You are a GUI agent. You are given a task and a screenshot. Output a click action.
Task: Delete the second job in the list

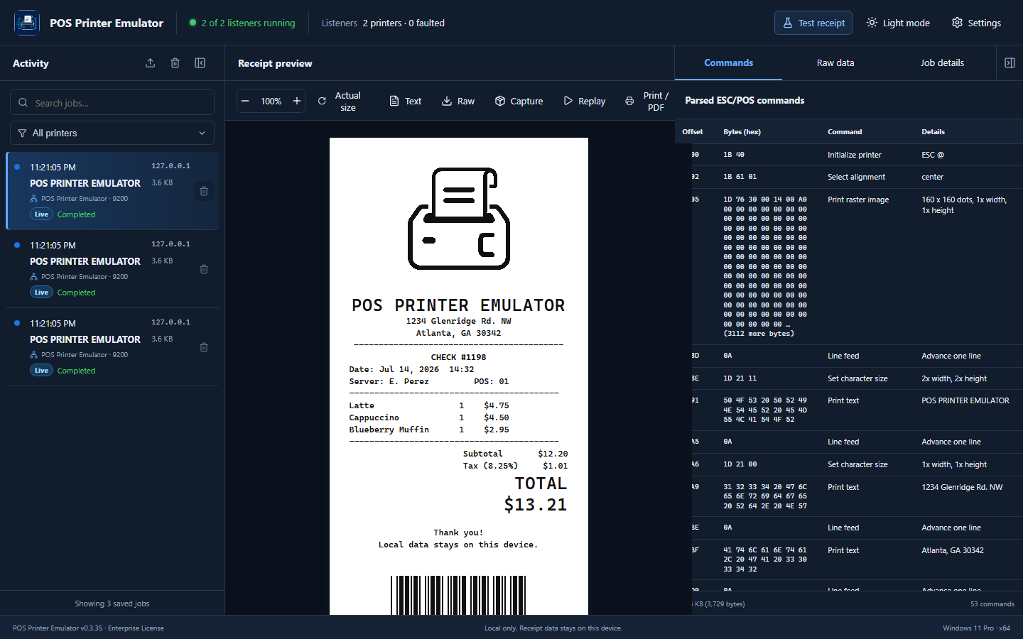pos(204,269)
